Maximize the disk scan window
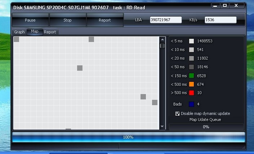254x154 pixels. click(225, 6)
